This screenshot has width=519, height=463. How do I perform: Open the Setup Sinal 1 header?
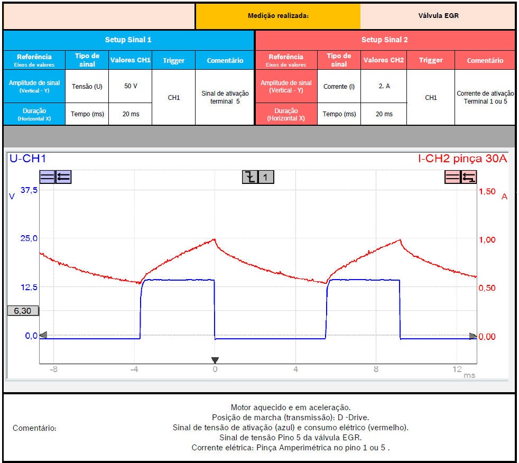[128, 40]
